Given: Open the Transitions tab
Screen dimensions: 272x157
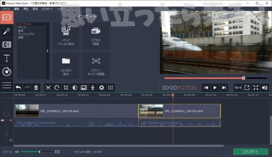Looking at the screenshot, I should (x=6, y=45).
